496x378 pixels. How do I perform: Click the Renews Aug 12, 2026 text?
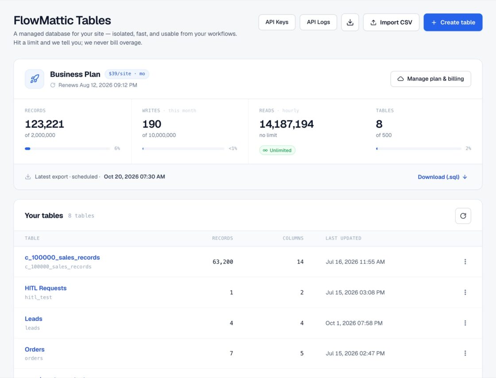click(98, 85)
